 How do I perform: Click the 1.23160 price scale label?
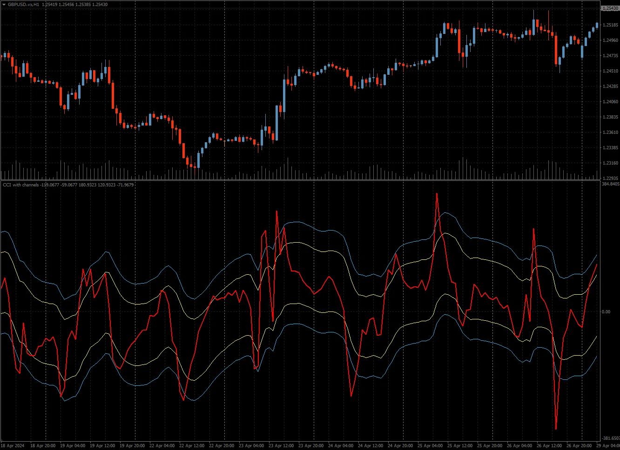pyautogui.click(x=610, y=163)
